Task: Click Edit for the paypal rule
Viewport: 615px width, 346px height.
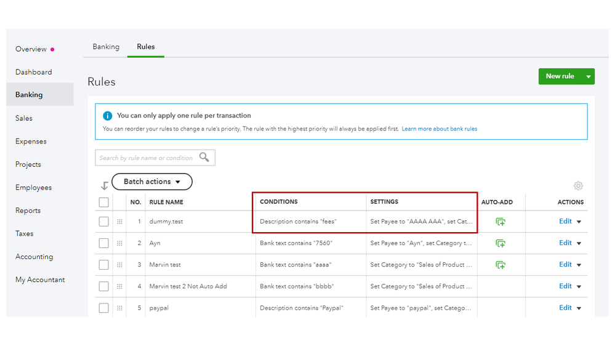Action: pos(565,308)
